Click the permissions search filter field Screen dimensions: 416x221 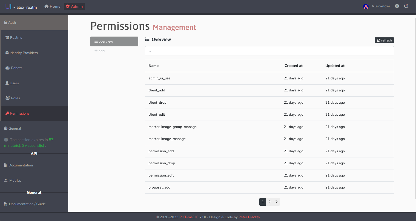pyautogui.click(x=269, y=51)
